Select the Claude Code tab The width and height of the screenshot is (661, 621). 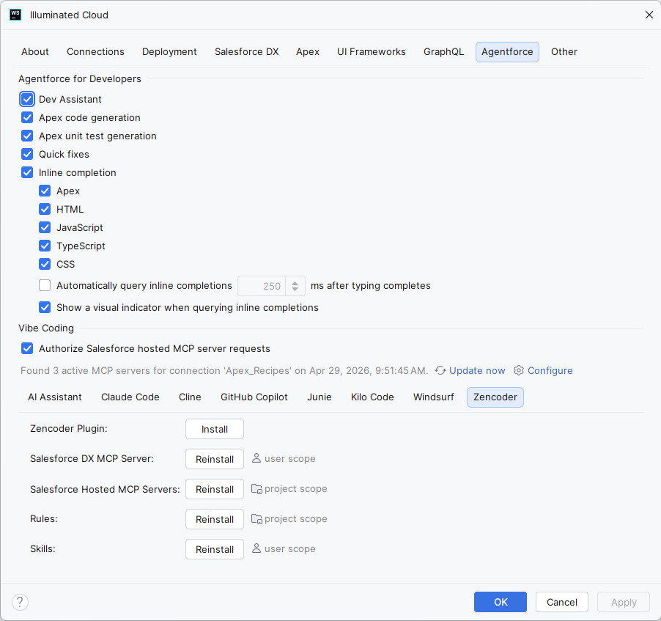tap(130, 397)
